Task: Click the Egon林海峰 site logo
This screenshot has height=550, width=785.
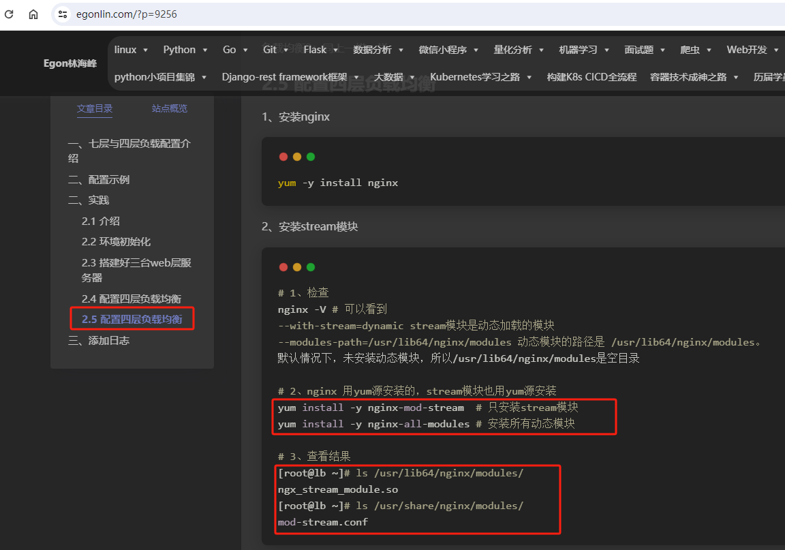Action: click(70, 63)
